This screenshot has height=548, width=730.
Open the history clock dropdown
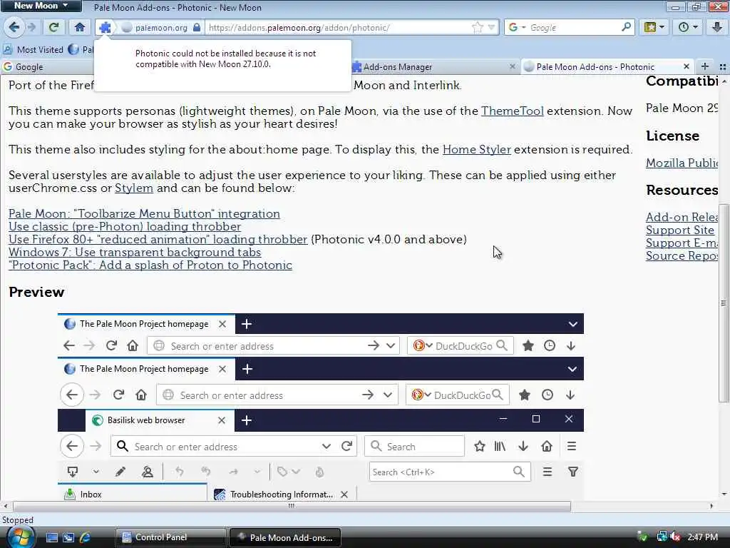[x=688, y=28]
